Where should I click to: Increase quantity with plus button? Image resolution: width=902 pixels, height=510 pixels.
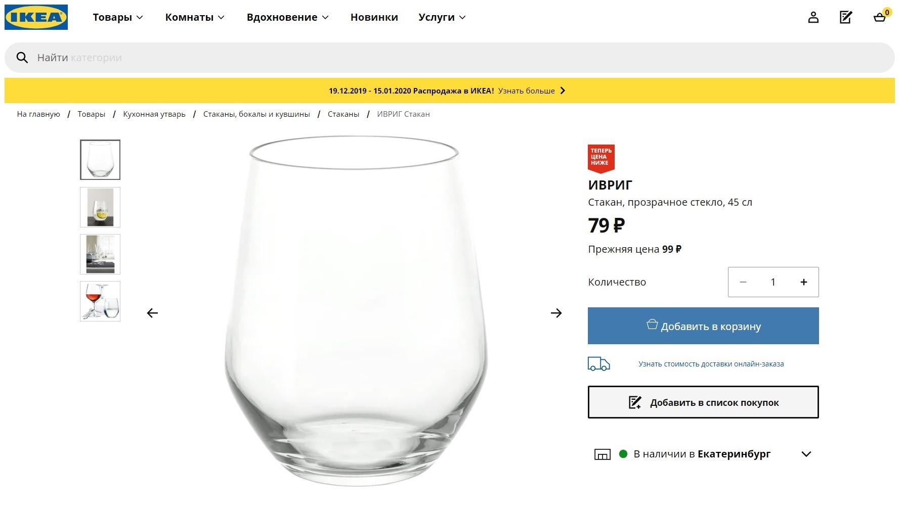tap(803, 282)
